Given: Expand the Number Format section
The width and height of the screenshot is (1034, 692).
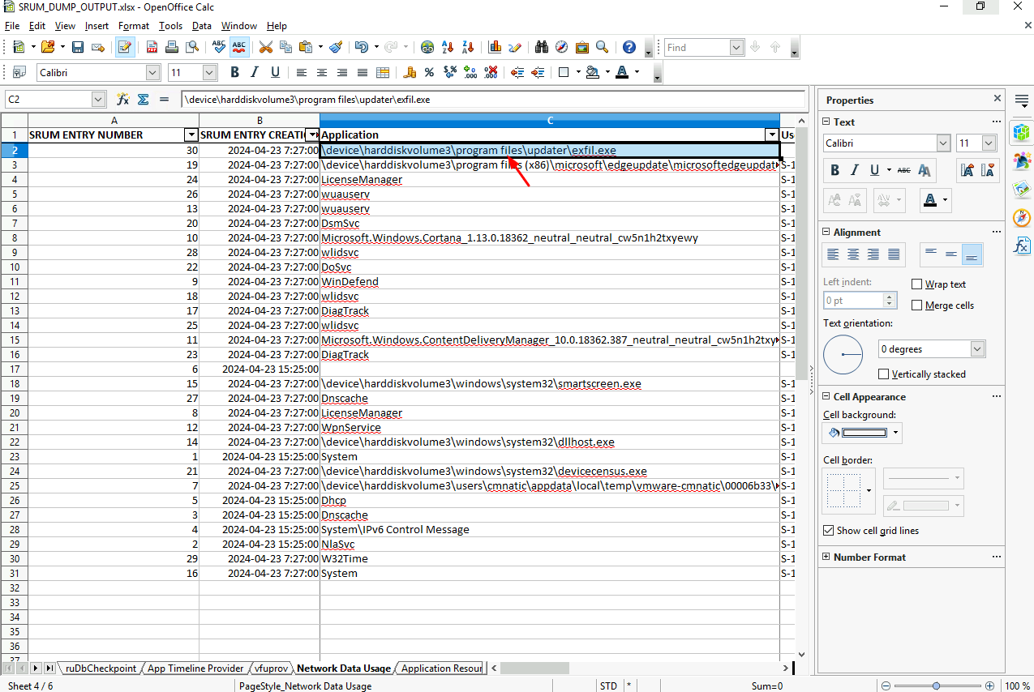Looking at the screenshot, I should click(x=826, y=557).
